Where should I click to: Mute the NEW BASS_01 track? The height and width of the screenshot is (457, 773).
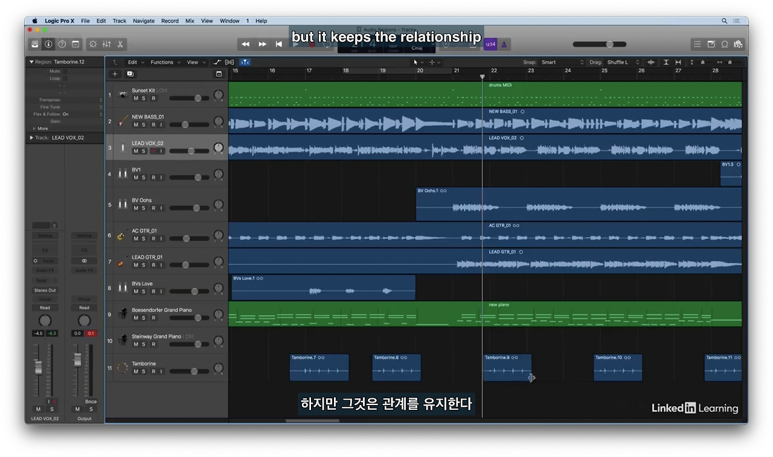click(x=135, y=125)
